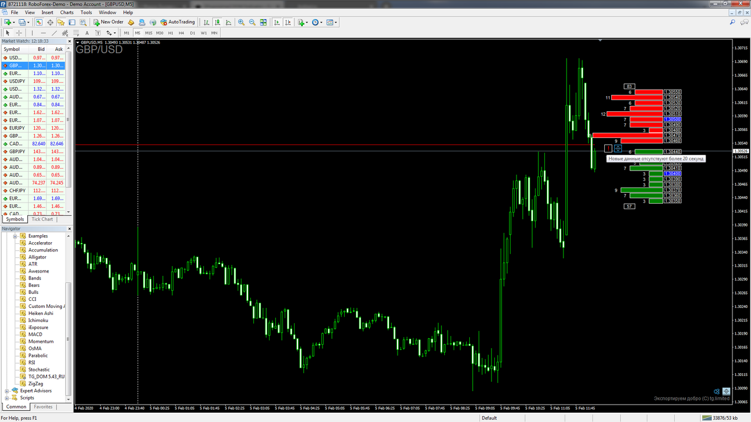The image size is (751, 422).
Task: Switch to the W1 timeframe
Action: click(204, 33)
